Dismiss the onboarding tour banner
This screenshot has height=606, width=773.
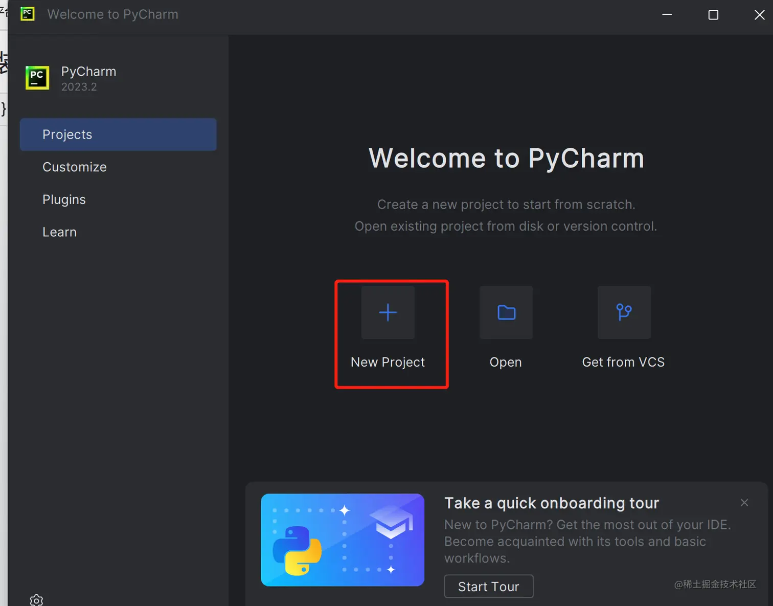pyautogui.click(x=744, y=503)
